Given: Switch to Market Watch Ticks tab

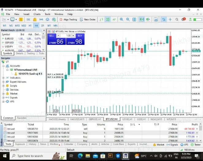Looking at the screenshot, I should pos(41,53).
